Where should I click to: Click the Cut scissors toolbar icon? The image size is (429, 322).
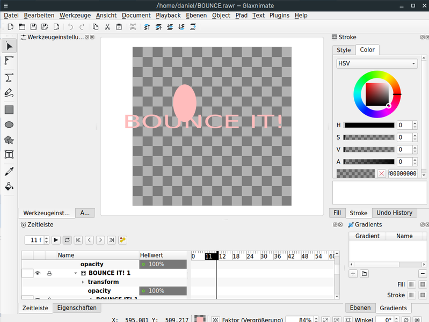coord(107,27)
